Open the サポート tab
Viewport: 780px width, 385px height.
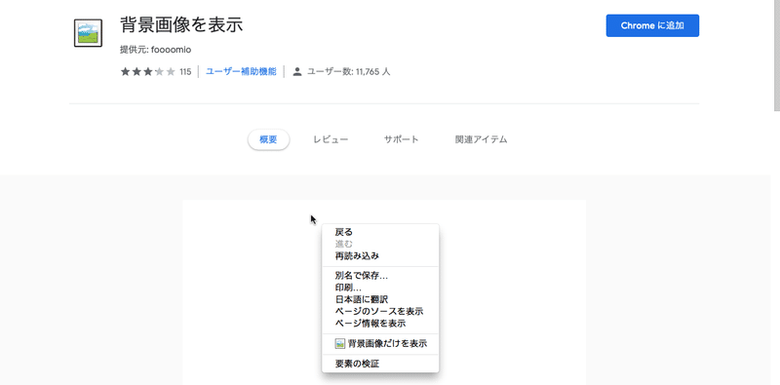point(401,139)
